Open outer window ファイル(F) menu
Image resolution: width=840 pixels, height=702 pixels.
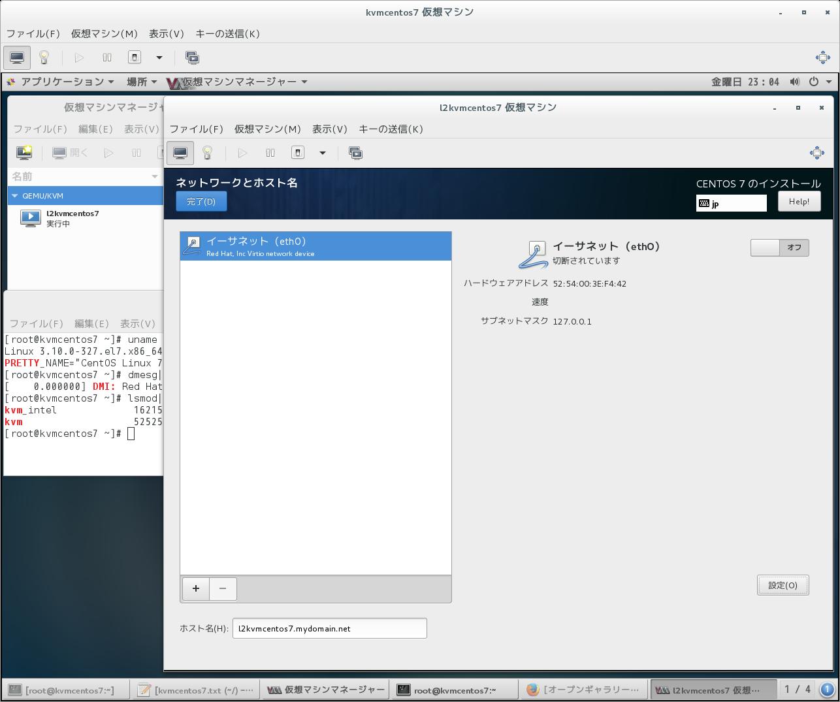click(33, 33)
